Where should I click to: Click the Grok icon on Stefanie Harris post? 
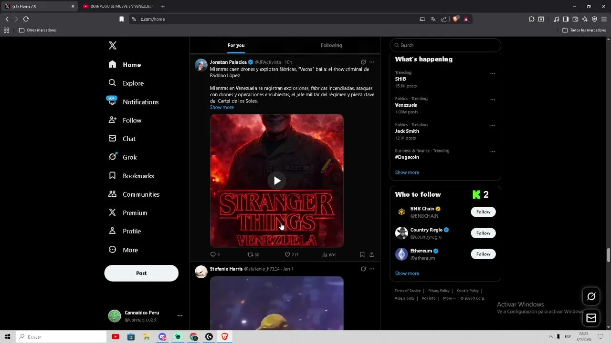(363, 269)
